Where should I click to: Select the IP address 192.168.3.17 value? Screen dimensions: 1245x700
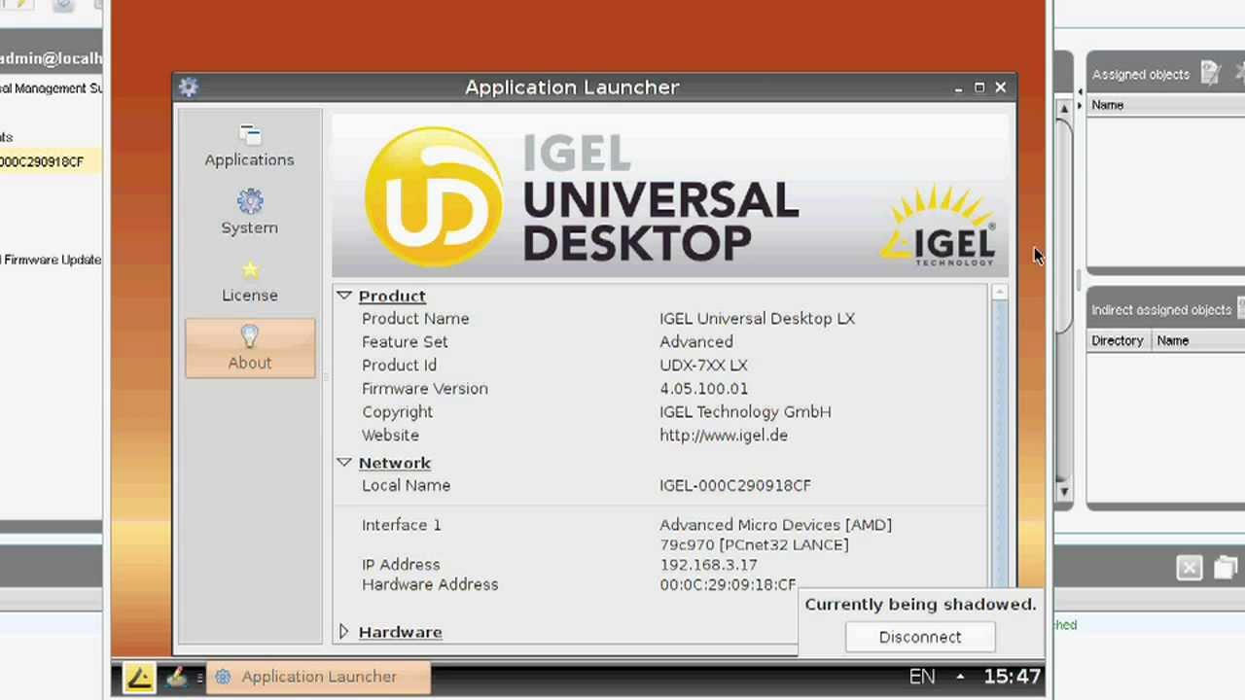click(x=708, y=565)
